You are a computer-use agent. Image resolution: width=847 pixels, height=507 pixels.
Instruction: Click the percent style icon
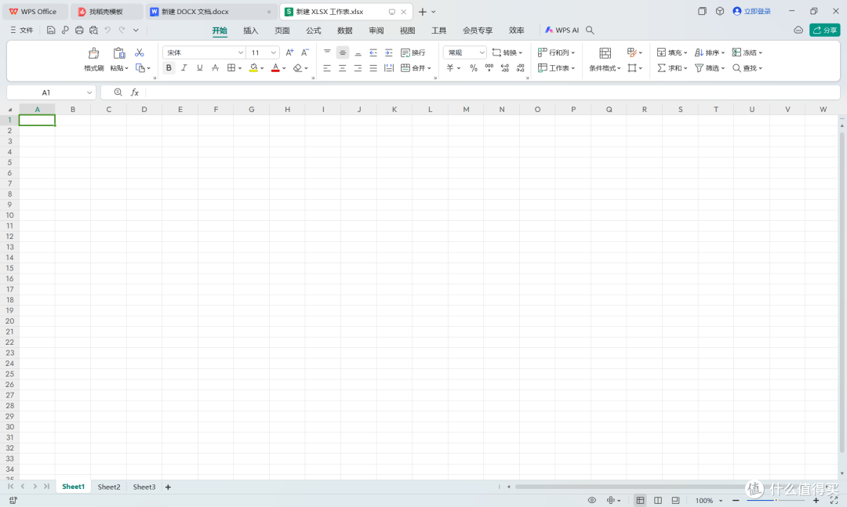point(473,68)
